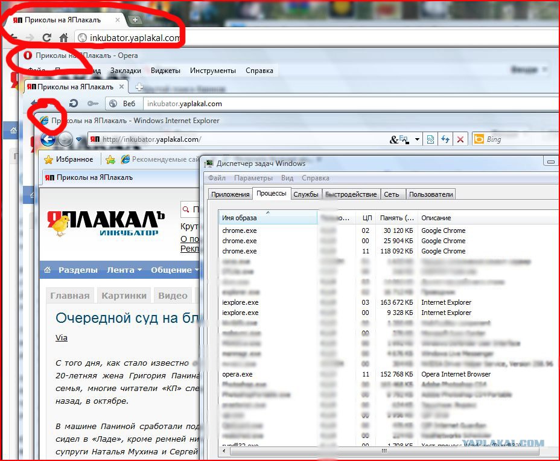
Task: Open article Очередной суд headline
Action: pyautogui.click(x=128, y=318)
